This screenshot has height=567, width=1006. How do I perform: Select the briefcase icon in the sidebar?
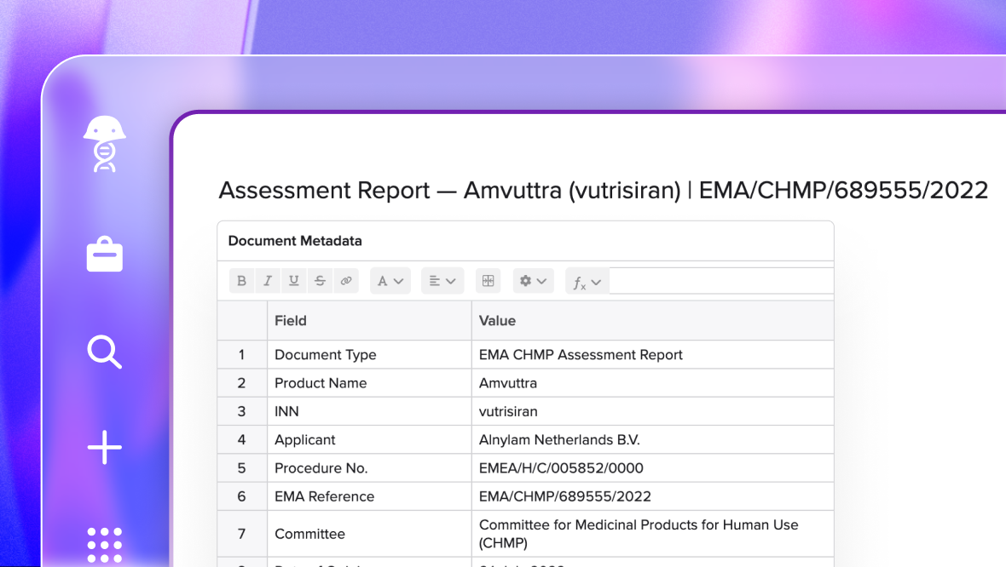(104, 254)
